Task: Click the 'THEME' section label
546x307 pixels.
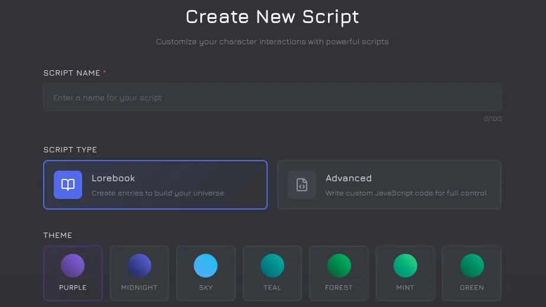Action: [57, 236]
